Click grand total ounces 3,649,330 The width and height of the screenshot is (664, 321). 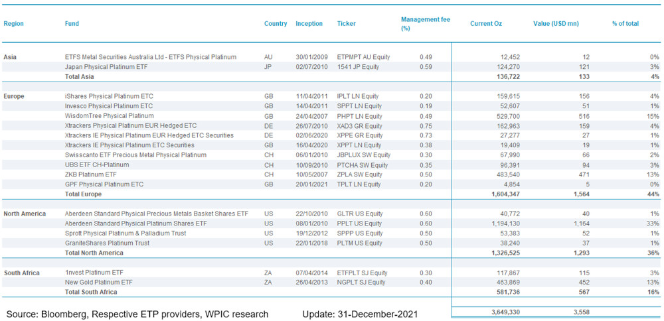point(507,312)
